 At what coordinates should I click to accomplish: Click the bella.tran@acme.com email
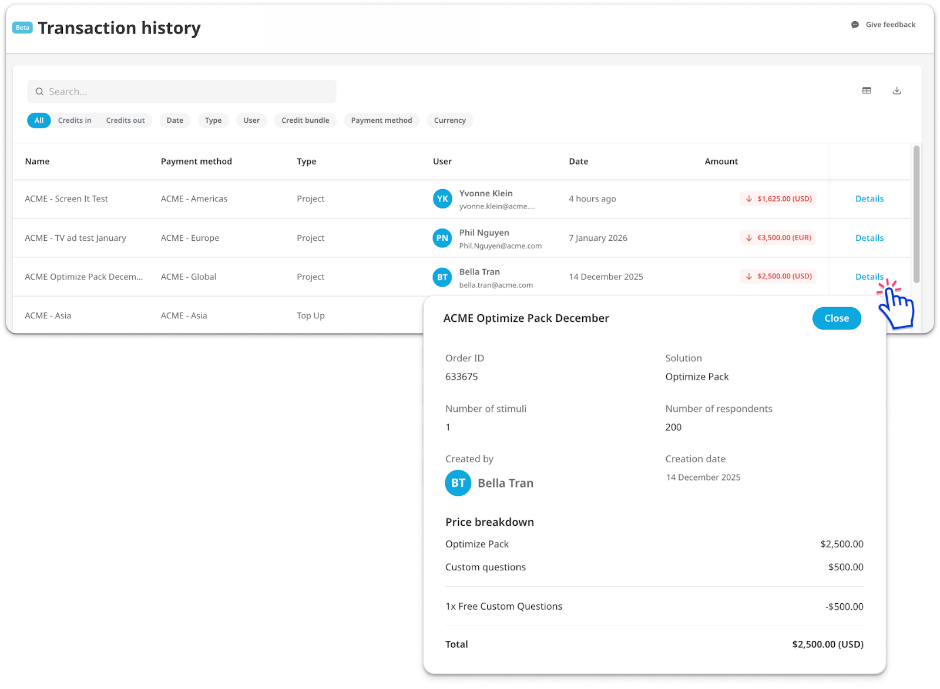click(x=496, y=285)
